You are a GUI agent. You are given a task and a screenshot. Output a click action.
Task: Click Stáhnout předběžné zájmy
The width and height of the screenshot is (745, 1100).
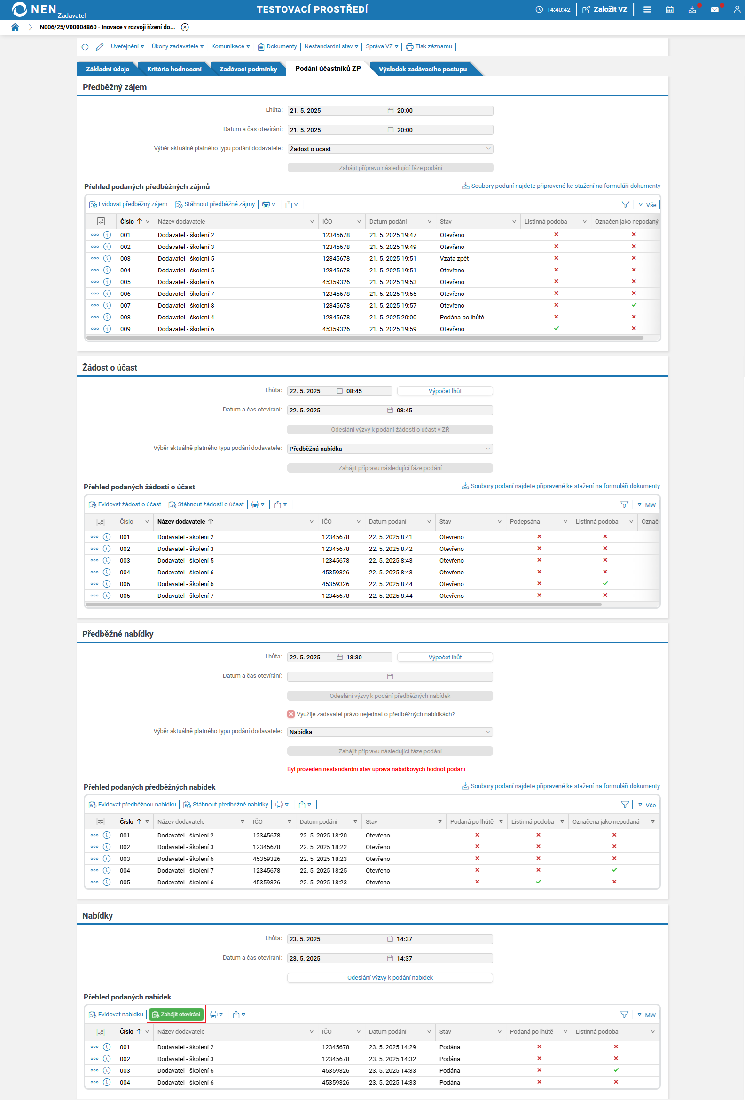point(215,204)
